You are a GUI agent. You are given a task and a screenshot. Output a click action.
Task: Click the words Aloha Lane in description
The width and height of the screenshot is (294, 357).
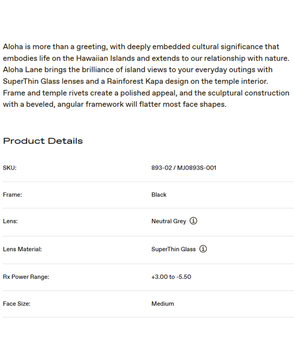tap(22, 70)
